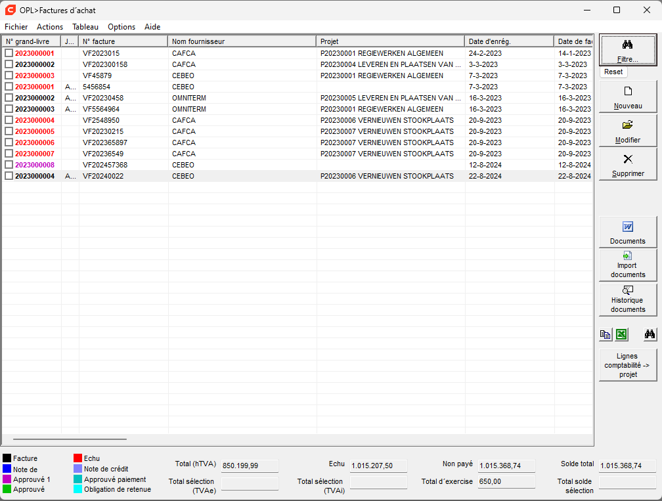Tick checkbox for invoice VF2548950

(x=9, y=120)
